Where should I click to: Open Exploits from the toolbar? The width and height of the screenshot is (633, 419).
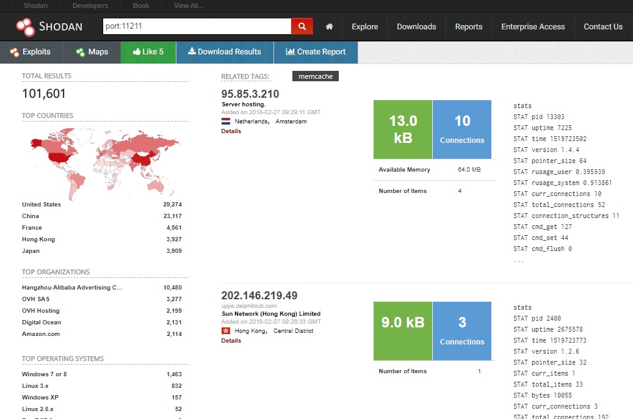point(31,52)
